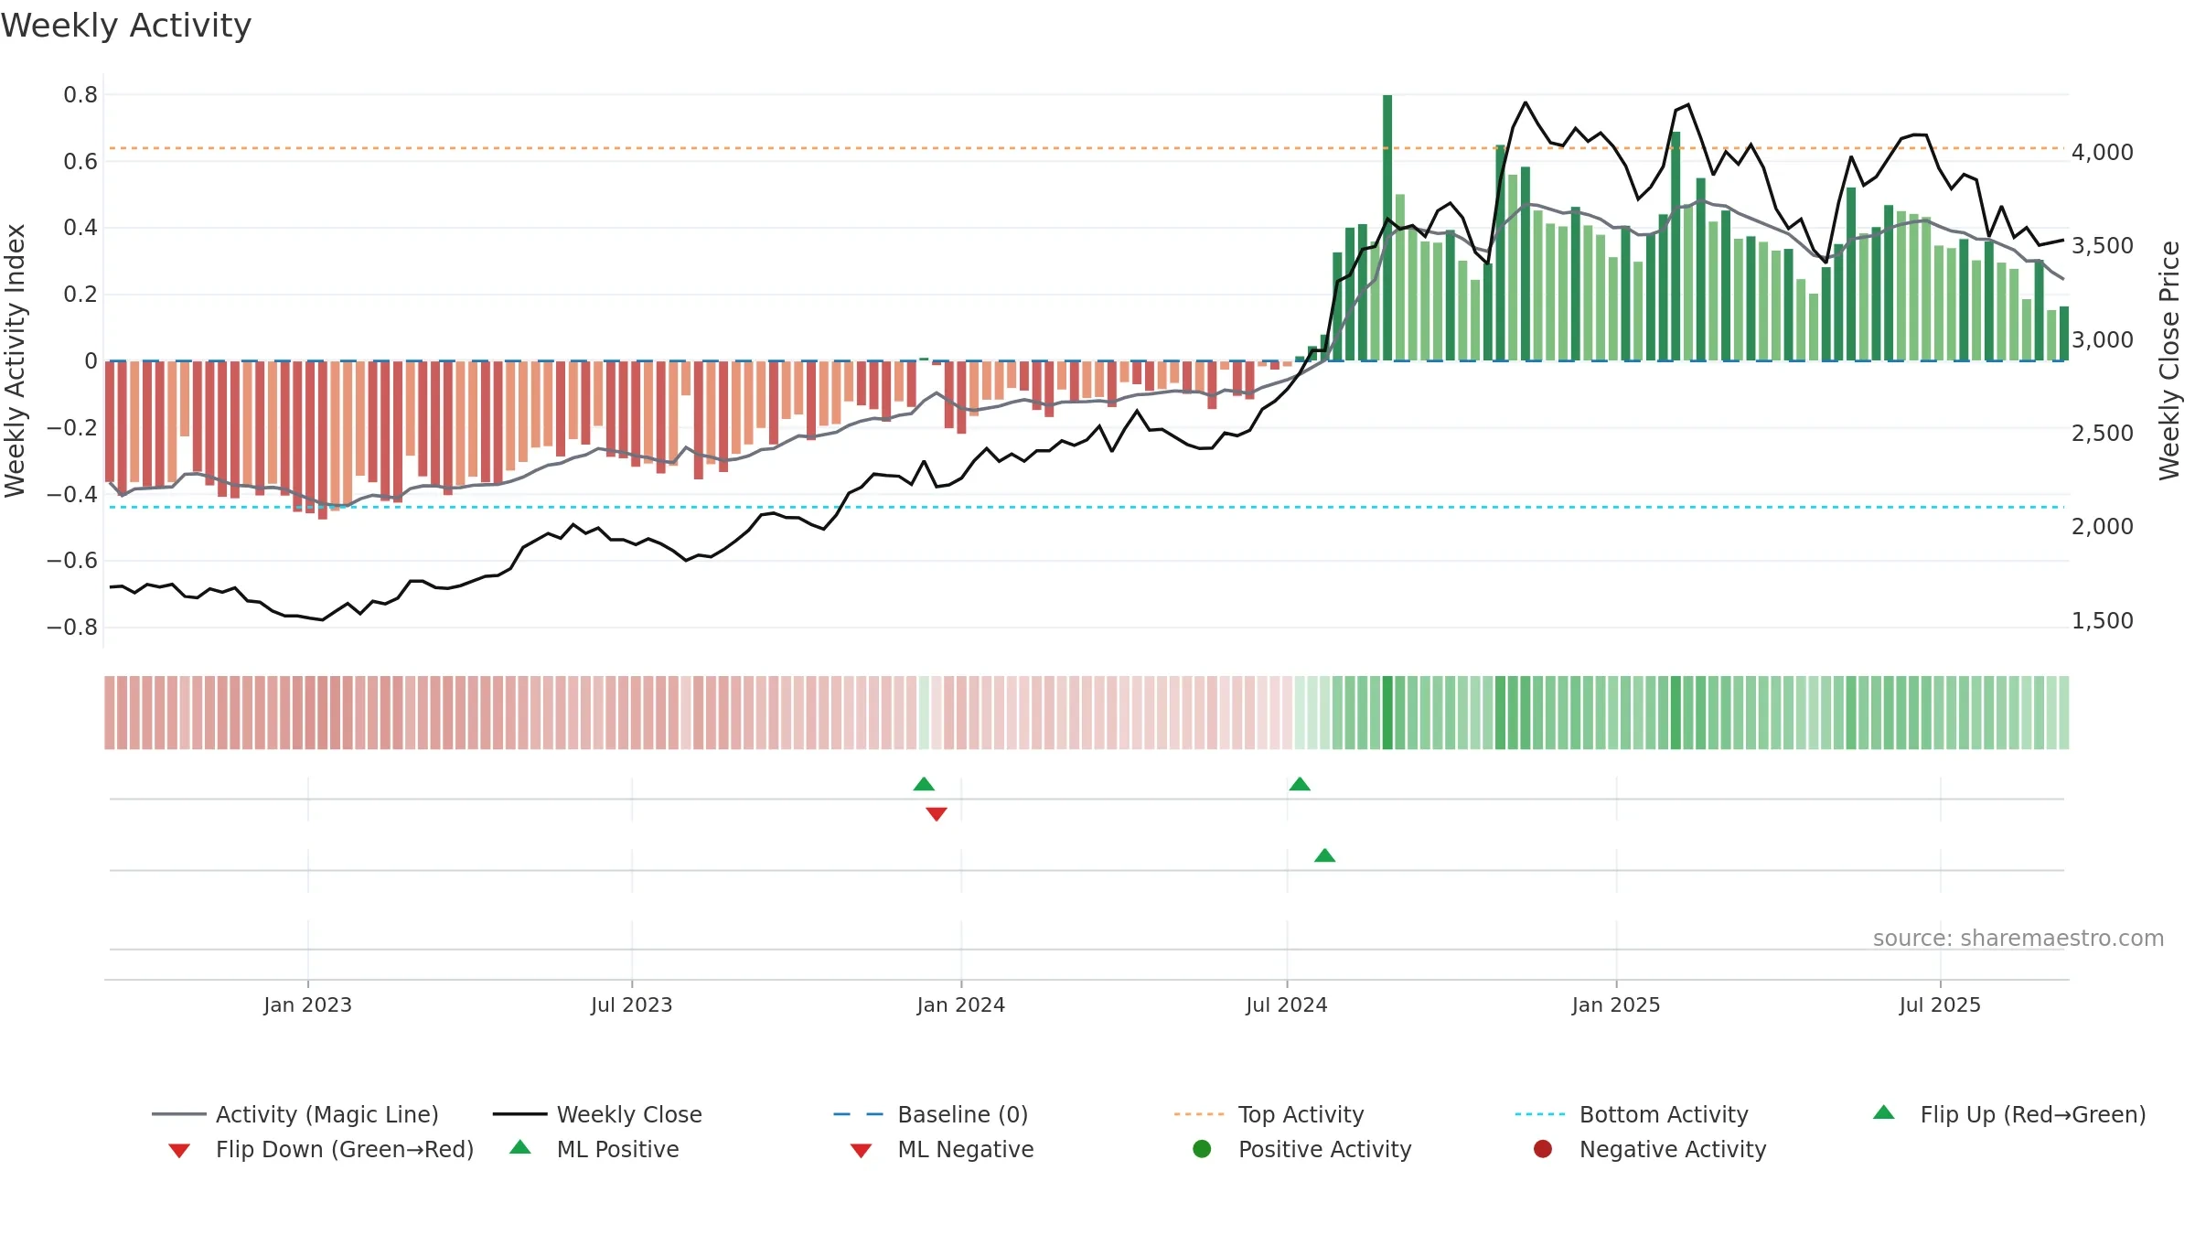Toggle Flip Down (Green→Red) legend entry
This screenshot has height=1235, width=2195.
(320, 1149)
